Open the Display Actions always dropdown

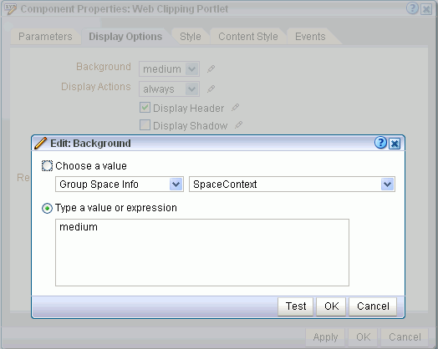[x=170, y=89]
